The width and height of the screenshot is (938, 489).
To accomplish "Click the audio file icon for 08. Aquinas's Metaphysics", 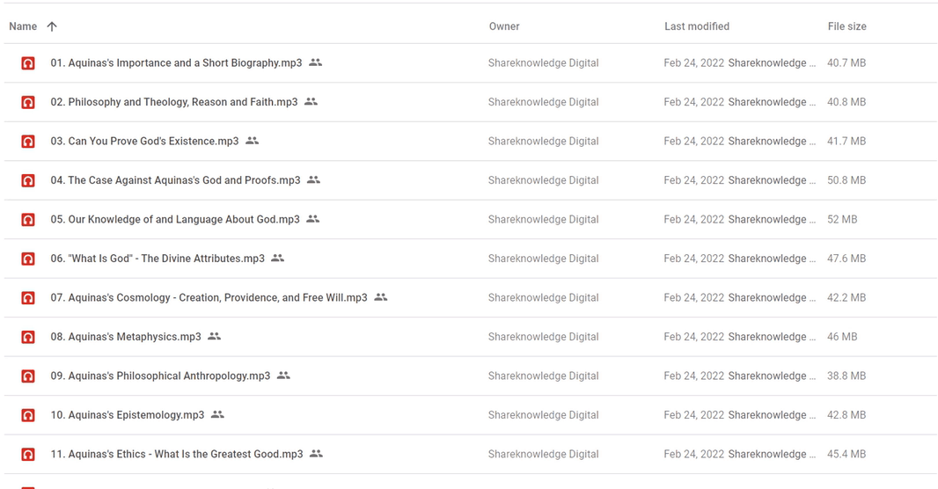I will tap(28, 337).
